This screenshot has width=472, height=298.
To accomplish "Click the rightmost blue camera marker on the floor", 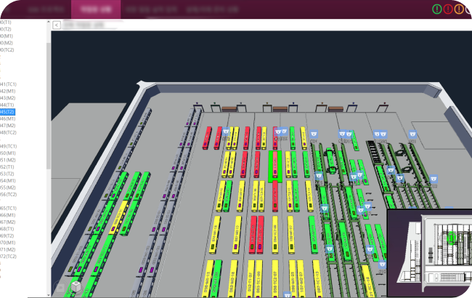I will click(x=434, y=178).
